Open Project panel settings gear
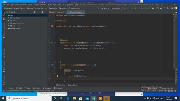This screenshot has width=180, height=101. (42, 12)
